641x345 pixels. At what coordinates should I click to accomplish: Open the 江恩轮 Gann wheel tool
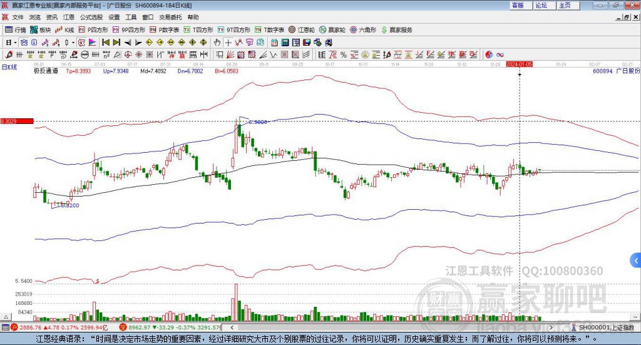302,29
